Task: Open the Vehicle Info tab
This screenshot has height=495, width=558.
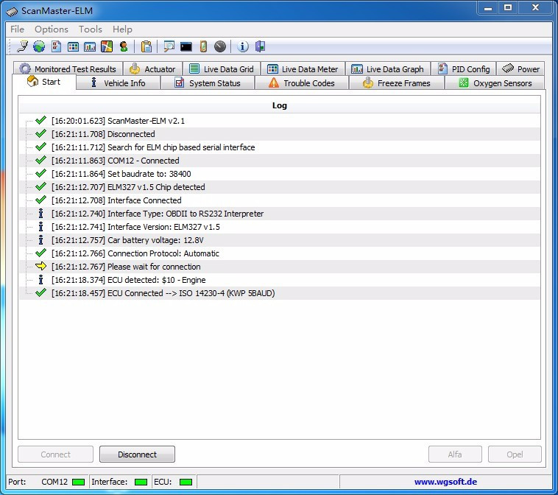Action: [118, 83]
